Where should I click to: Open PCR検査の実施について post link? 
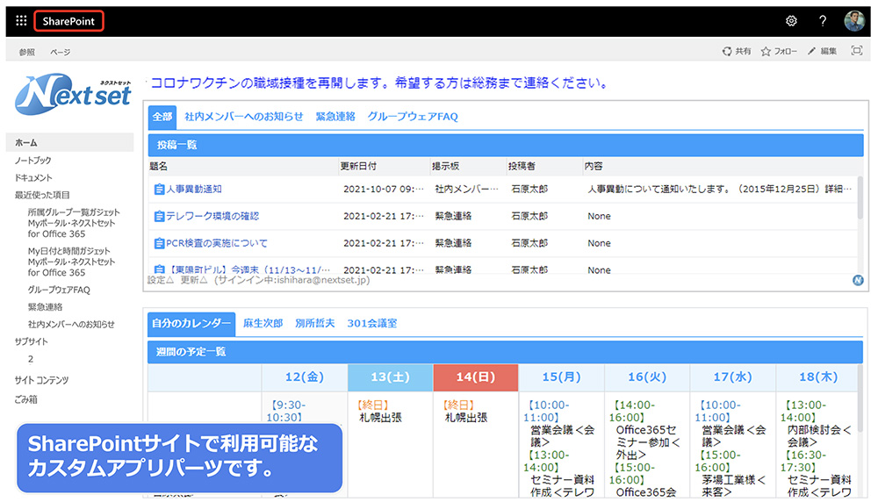(217, 243)
